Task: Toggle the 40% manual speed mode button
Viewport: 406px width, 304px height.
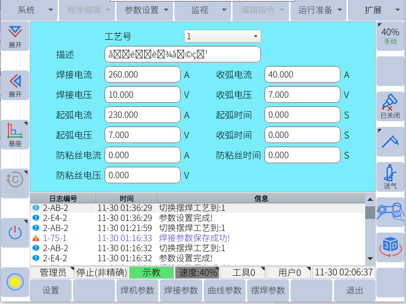Action: pos(390,36)
